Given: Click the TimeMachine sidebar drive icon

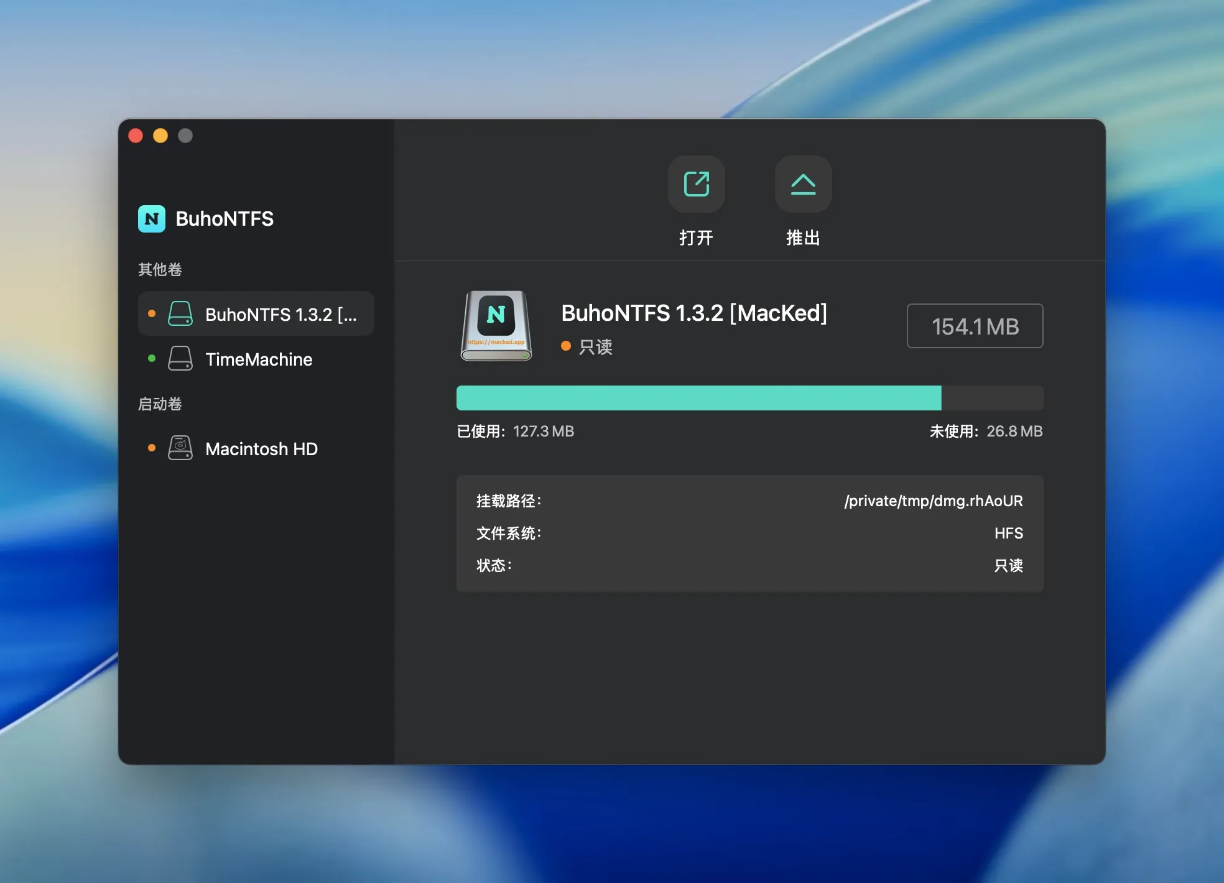Looking at the screenshot, I should [x=180, y=359].
